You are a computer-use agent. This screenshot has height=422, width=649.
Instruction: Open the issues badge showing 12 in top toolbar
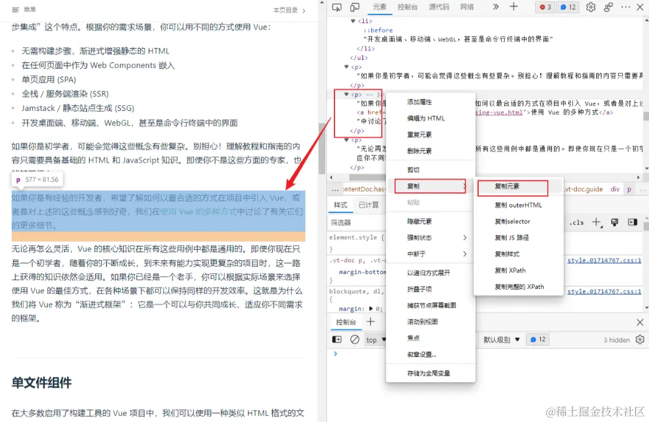568,7
